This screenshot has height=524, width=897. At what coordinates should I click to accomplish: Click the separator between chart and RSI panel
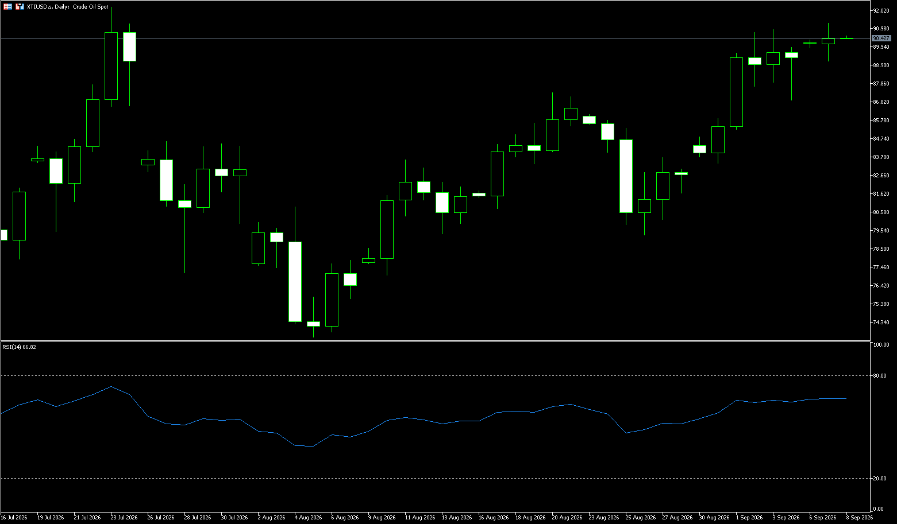click(x=435, y=341)
